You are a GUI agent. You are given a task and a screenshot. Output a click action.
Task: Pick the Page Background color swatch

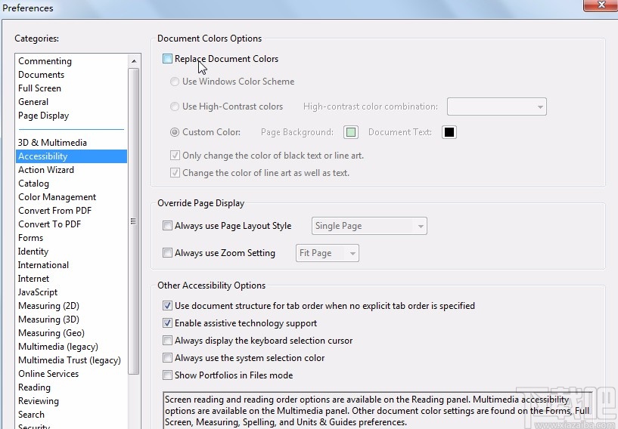pos(351,132)
